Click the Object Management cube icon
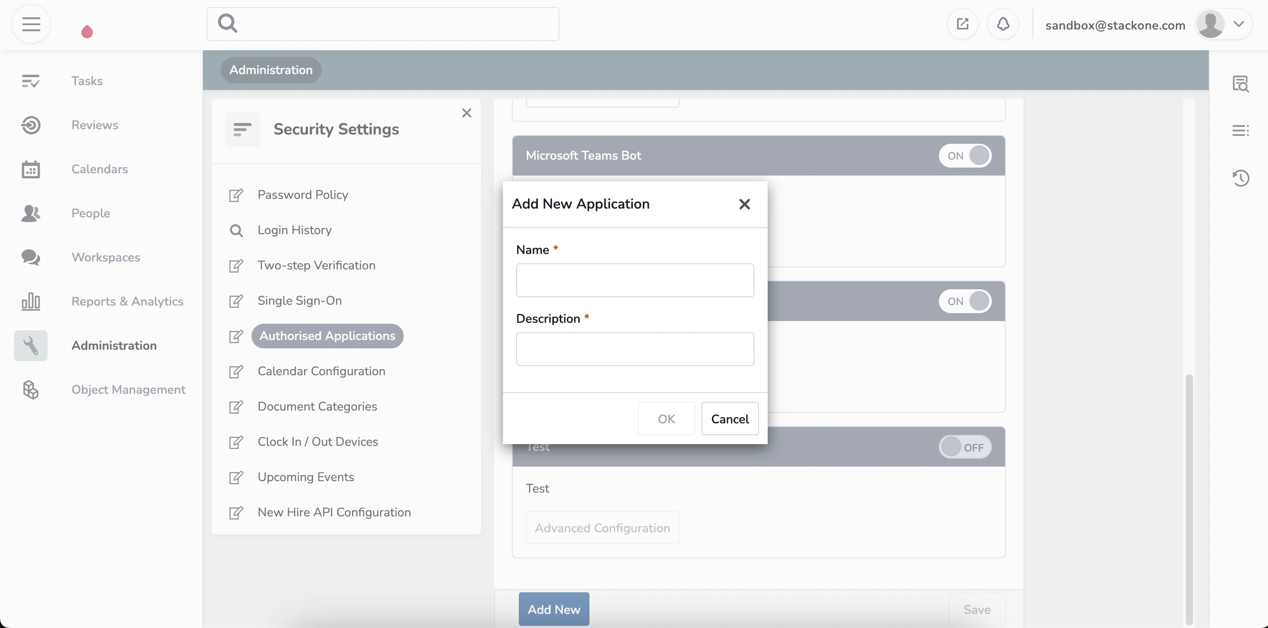Screen dimensions: 1268x628 (31, 389)
